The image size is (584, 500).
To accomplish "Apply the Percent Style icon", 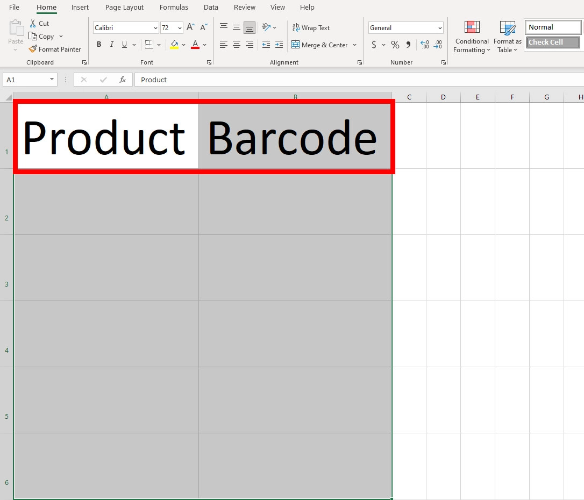I will (395, 45).
